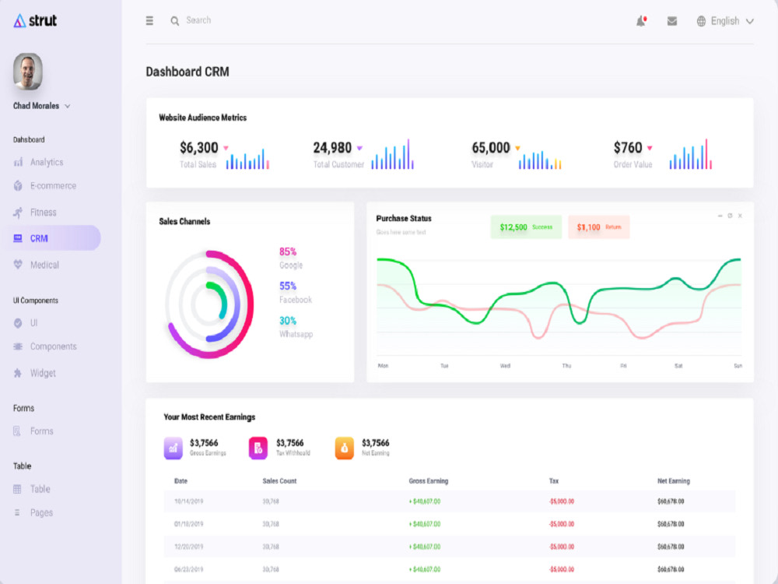
Task: Open Forms page in sidebar
Action: pos(42,431)
